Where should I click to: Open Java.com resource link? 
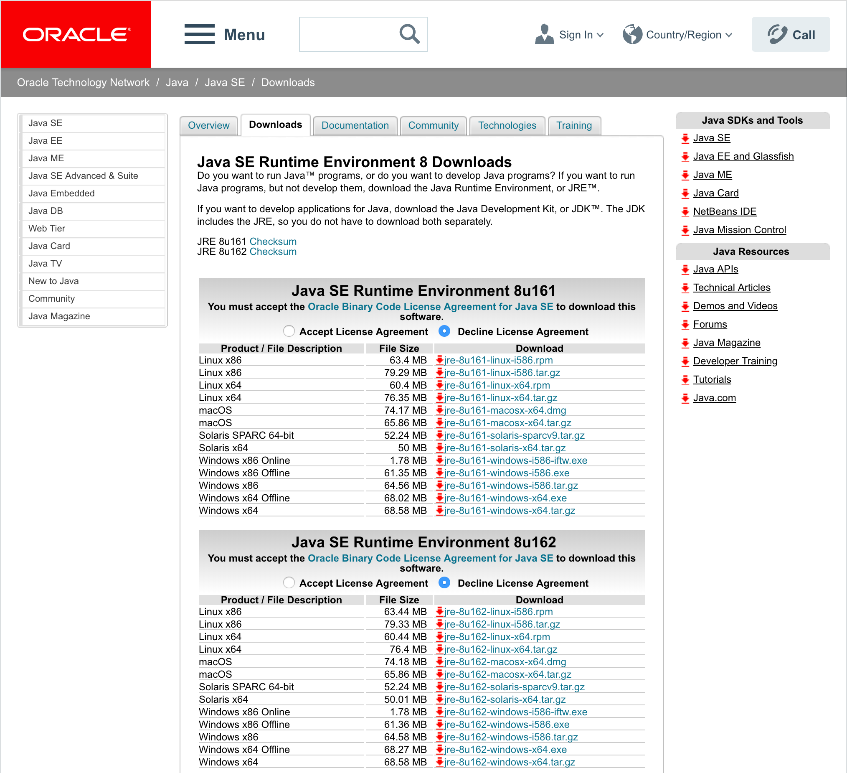(x=714, y=399)
